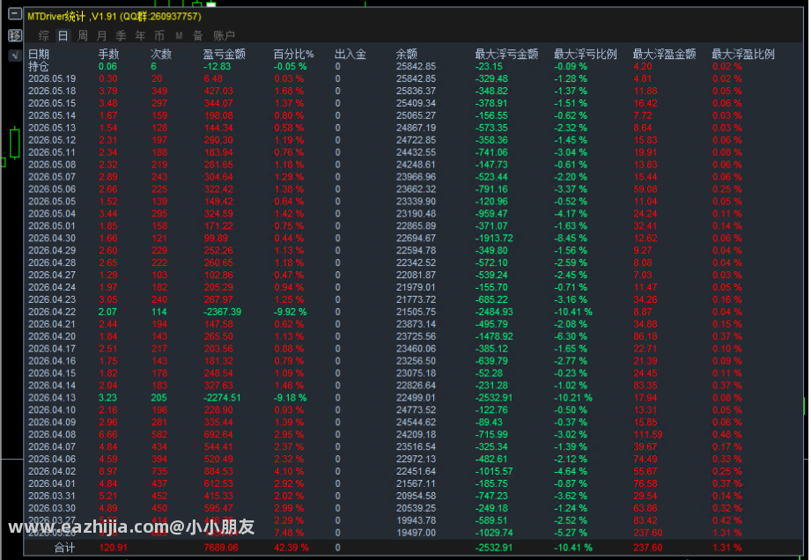Click the 最大浮盈比例 column header
The image size is (811, 560).
coord(743,55)
